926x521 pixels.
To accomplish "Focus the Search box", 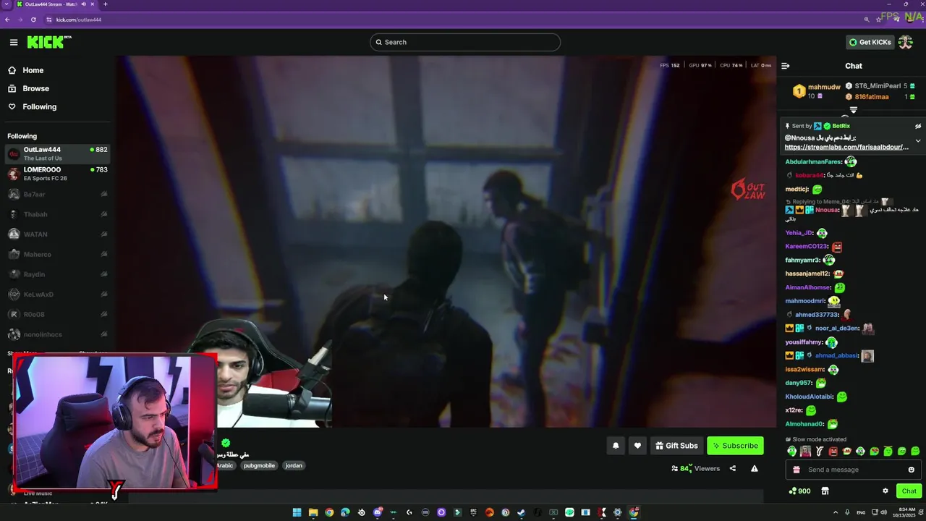I will click(465, 42).
